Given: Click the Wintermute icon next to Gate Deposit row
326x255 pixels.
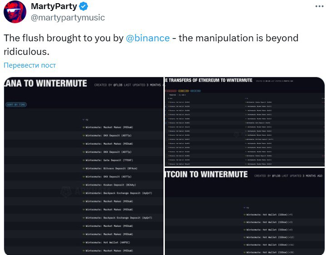Looking at the screenshot, I should (x=84, y=160).
